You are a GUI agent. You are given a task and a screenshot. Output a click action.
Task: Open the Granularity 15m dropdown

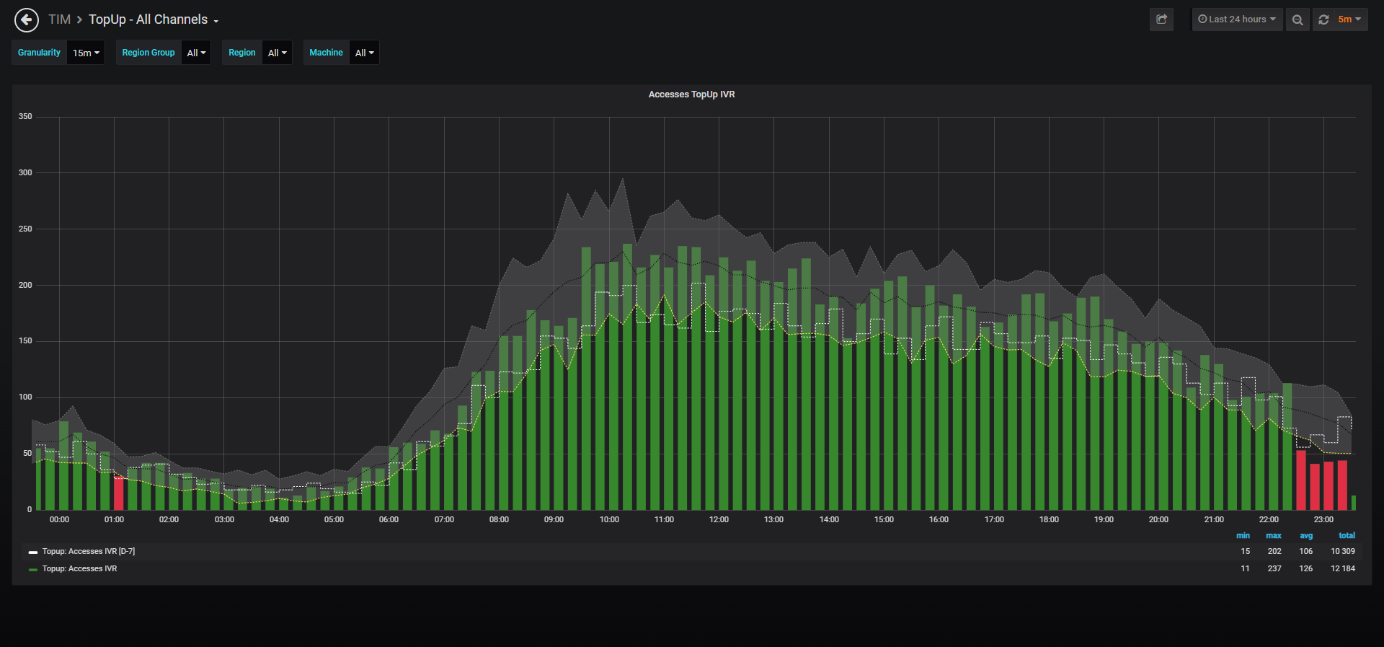[86, 53]
